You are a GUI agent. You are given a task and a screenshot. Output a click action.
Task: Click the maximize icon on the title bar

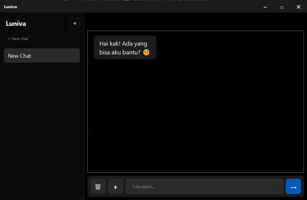point(281,7)
